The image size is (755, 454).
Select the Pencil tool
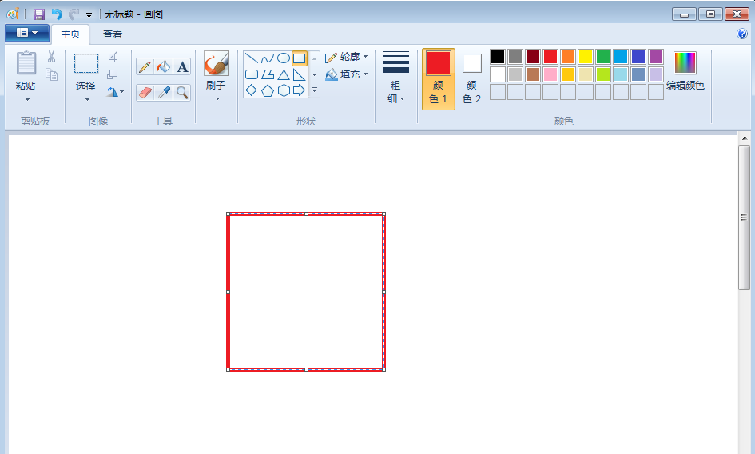point(145,66)
